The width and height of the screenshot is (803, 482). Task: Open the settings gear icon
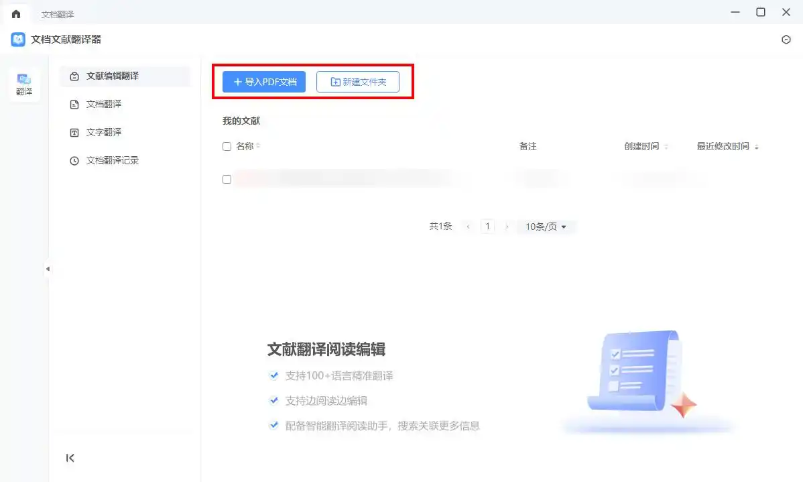click(x=786, y=40)
